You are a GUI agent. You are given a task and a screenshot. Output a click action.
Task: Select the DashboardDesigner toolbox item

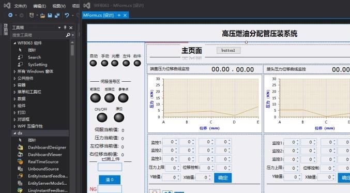coord(47,147)
